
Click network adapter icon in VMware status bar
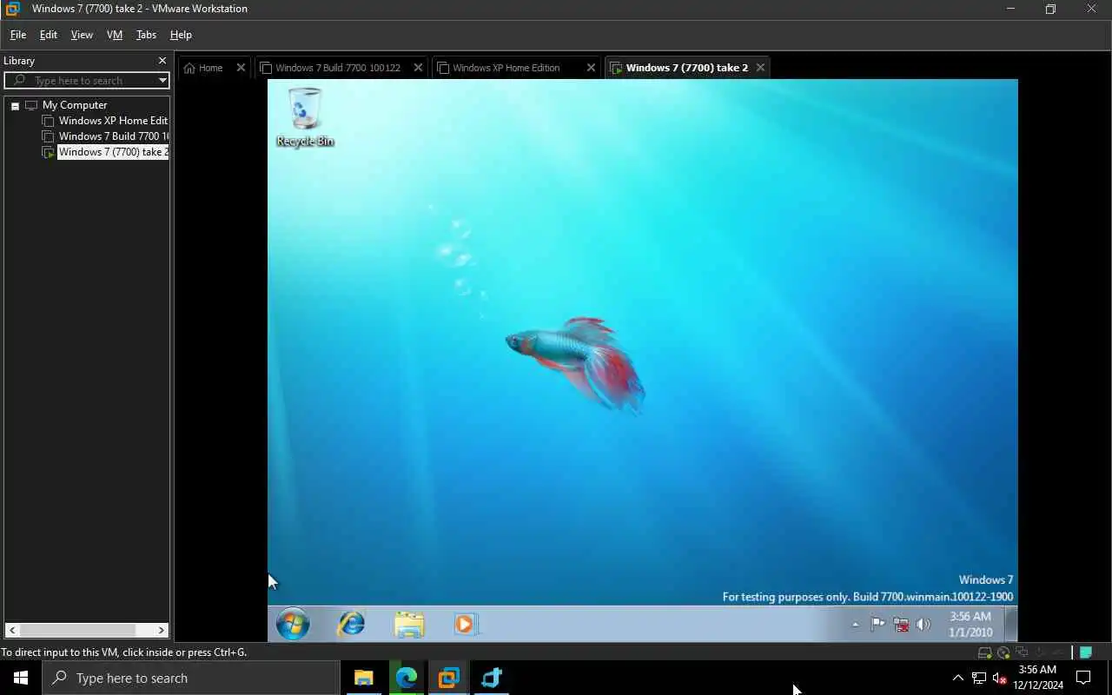pos(1022,652)
